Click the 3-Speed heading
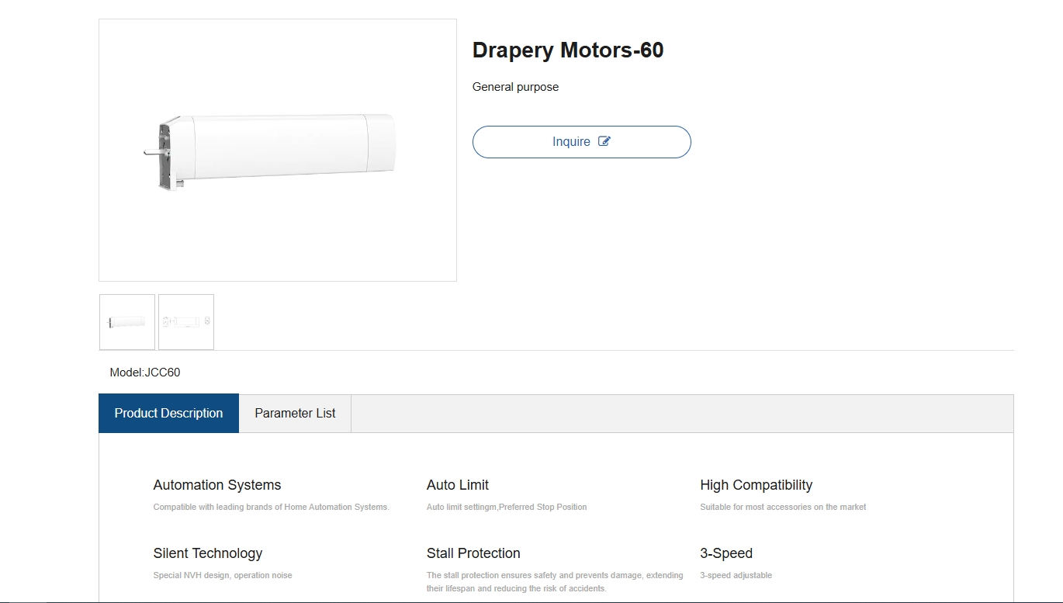Image resolution: width=1063 pixels, height=603 pixels. click(726, 553)
